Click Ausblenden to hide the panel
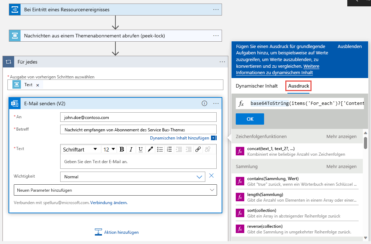The width and height of the screenshot is (371, 244). coord(349,47)
